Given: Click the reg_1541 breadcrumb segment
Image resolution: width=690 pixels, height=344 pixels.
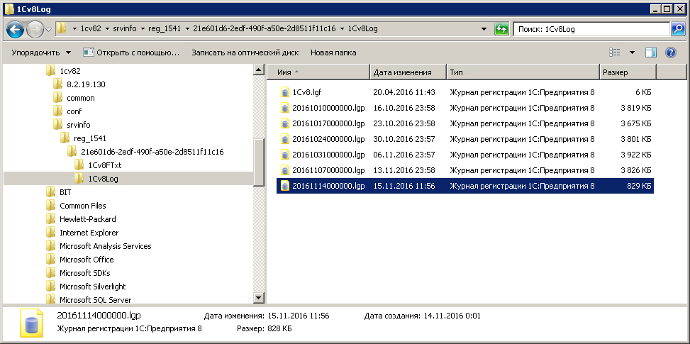Looking at the screenshot, I should tap(165, 29).
